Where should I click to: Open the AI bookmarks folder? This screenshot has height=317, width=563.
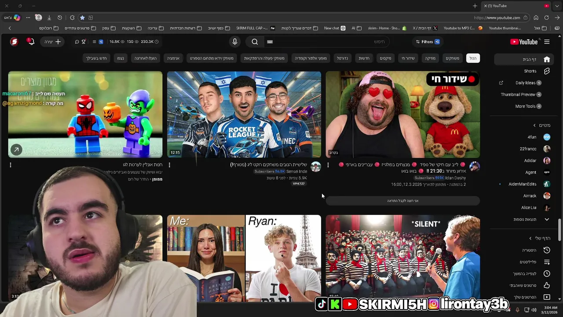coord(356,28)
